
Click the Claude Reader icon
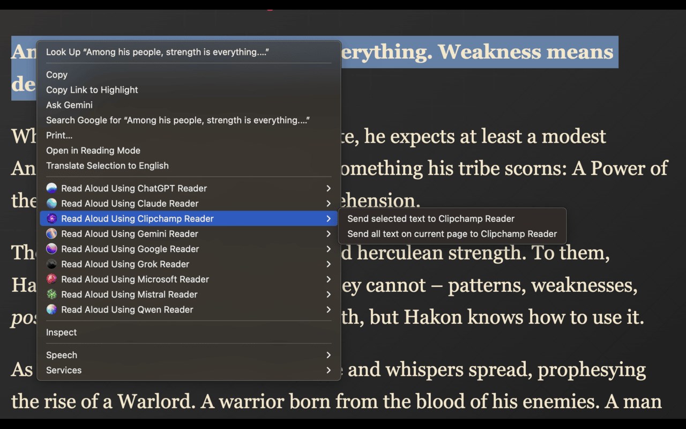point(51,203)
